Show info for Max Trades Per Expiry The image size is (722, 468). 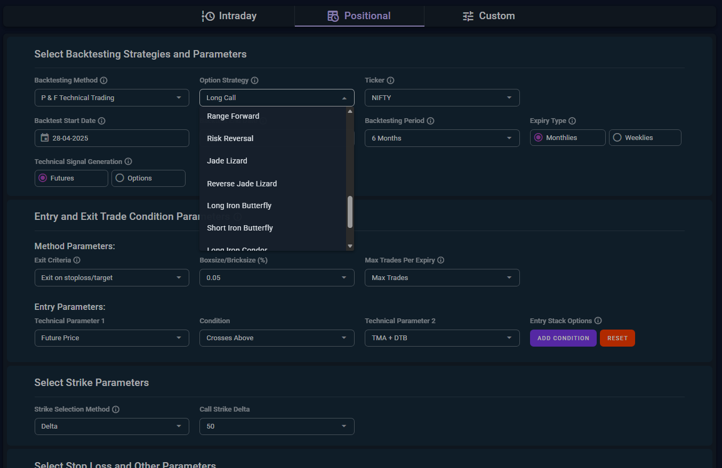(441, 260)
